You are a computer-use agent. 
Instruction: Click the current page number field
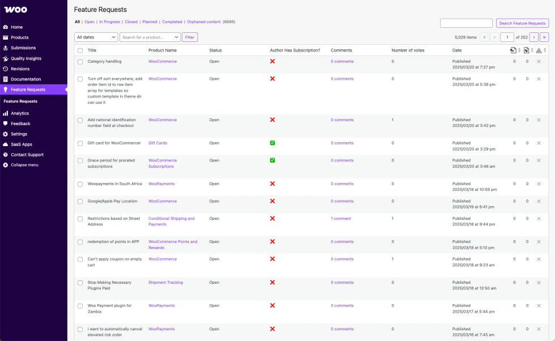click(507, 37)
